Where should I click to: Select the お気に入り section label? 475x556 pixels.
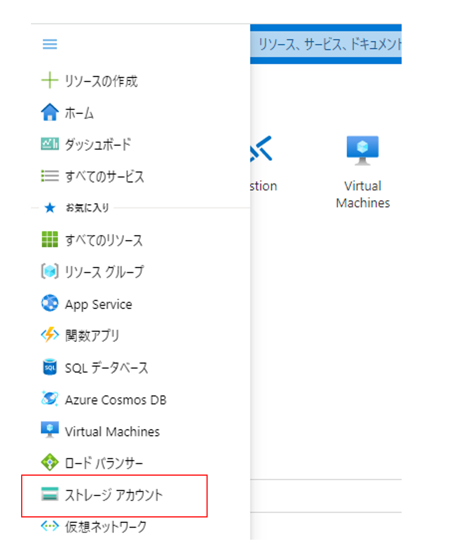coord(87,208)
